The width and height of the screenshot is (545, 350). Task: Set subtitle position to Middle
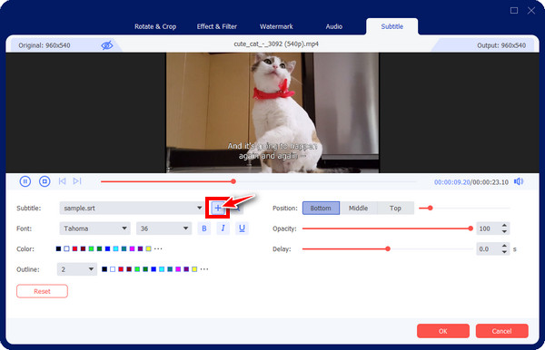click(358, 209)
